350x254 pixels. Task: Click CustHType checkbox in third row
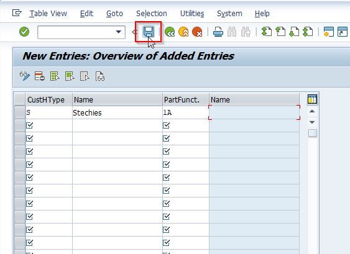[30, 138]
